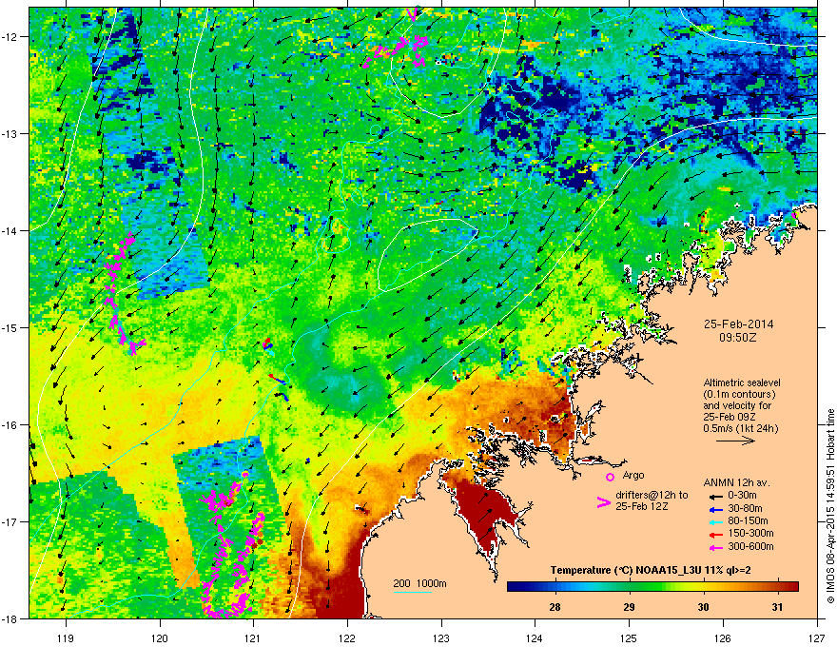The width and height of the screenshot is (837, 647).
Task: Click the longitude axis label '119'
Action: (66, 637)
